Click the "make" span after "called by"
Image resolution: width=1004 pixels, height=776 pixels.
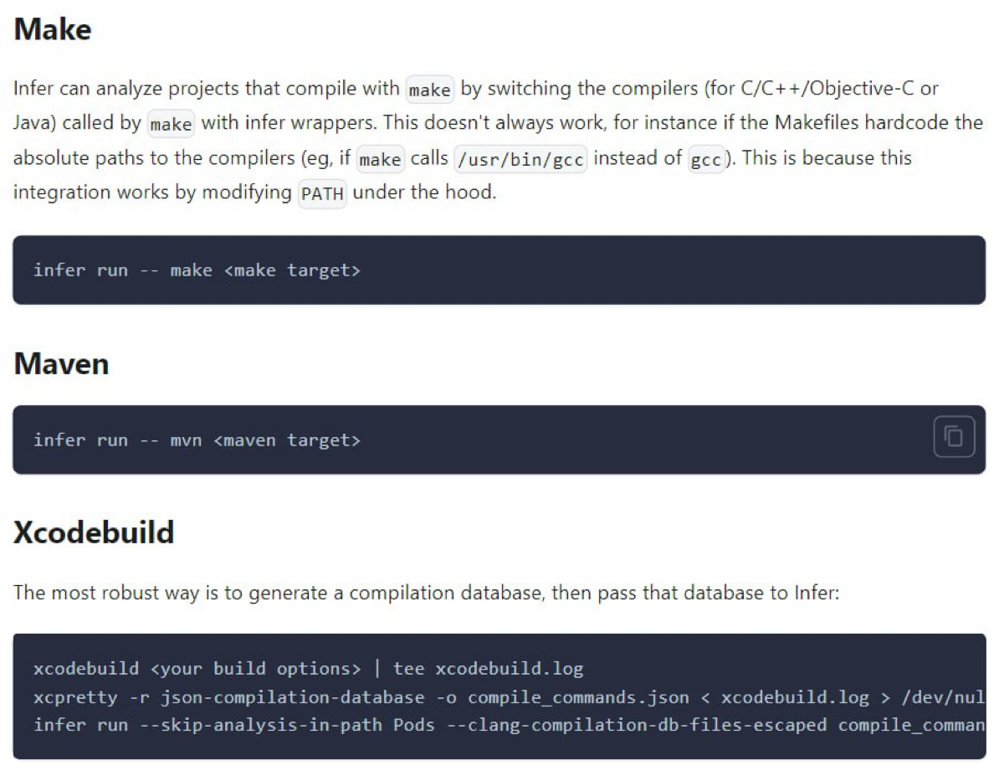(x=170, y=124)
